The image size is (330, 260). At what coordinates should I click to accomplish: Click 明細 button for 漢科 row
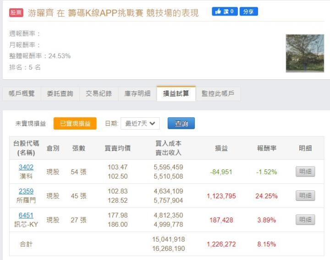pyautogui.click(x=305, y=172)
